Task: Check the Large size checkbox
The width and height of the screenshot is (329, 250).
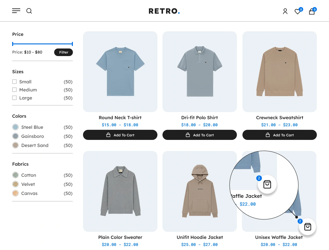Action: click(x=14, y=98)
